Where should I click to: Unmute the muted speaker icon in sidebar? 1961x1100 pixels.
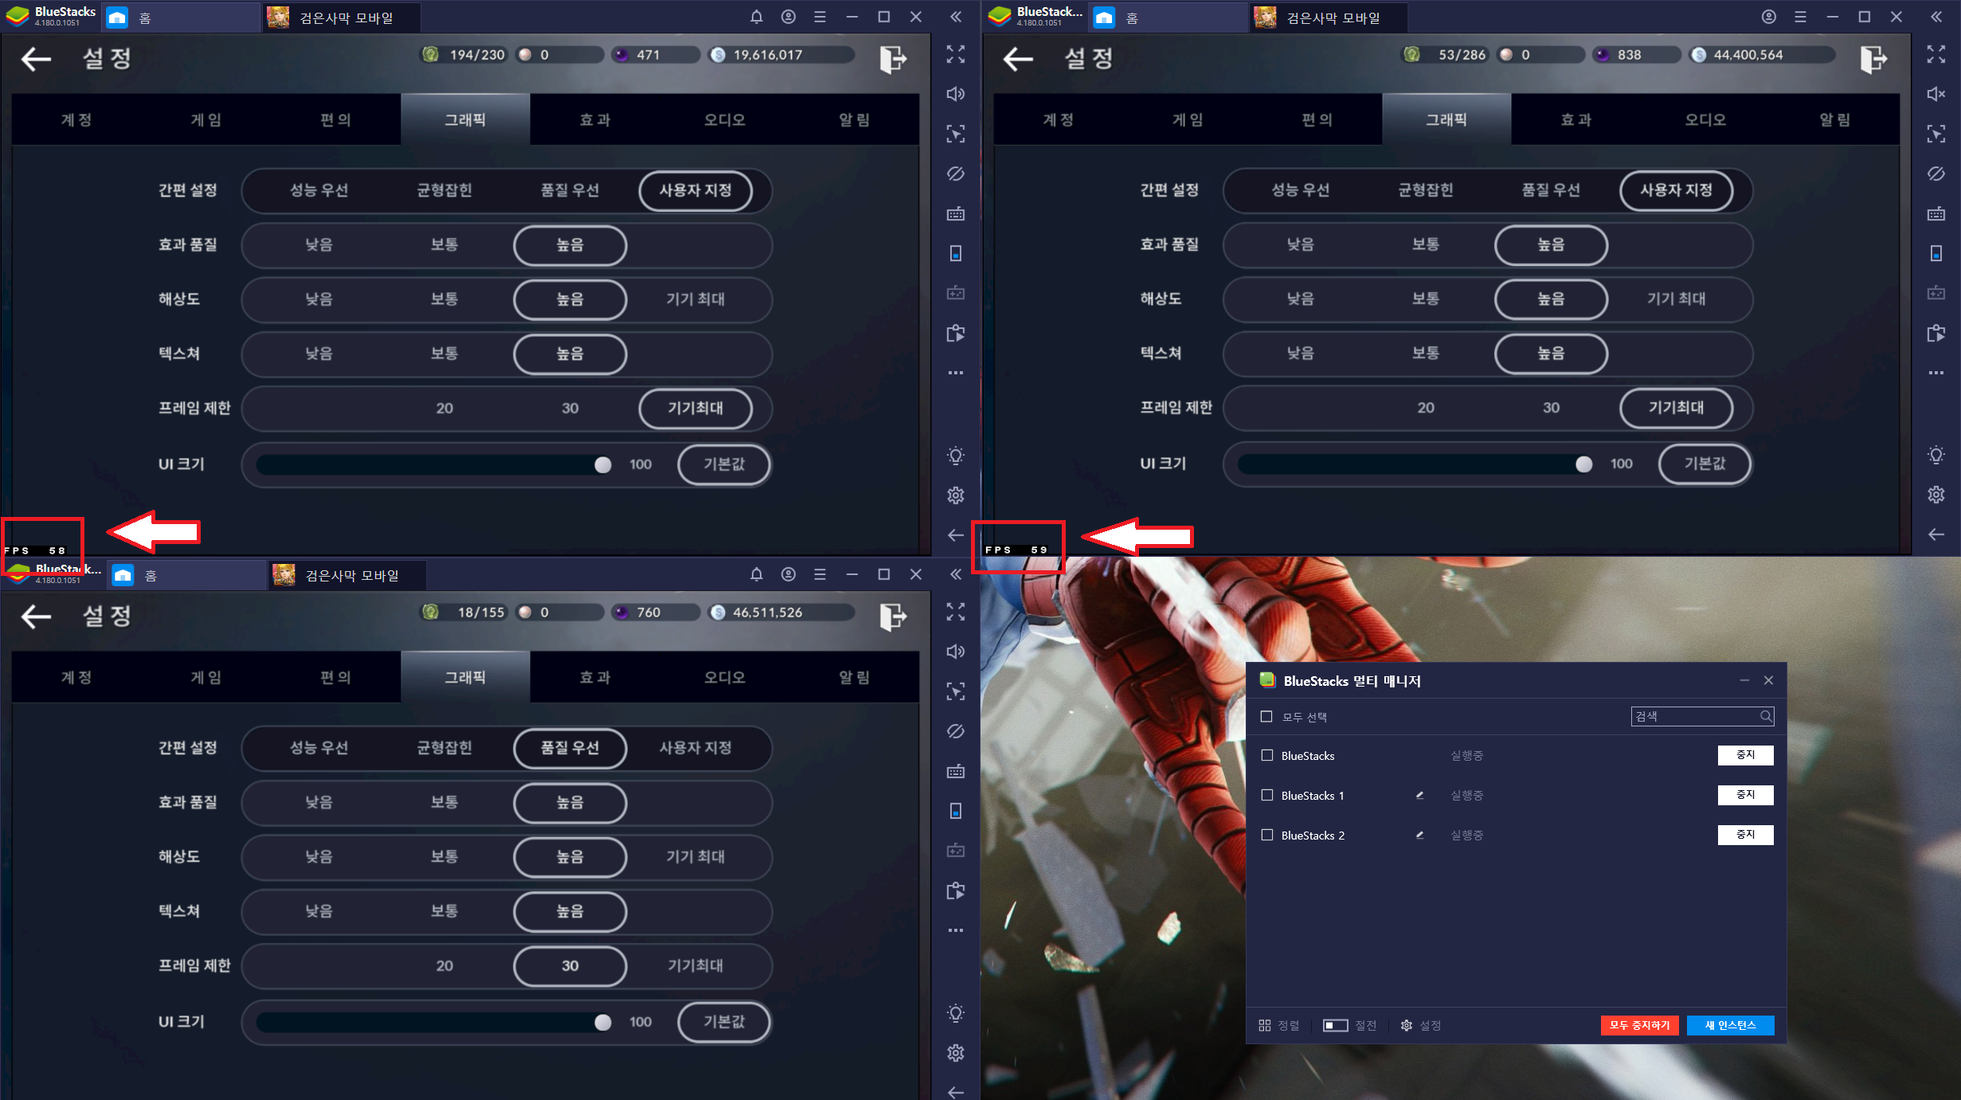coord(1936,94)
